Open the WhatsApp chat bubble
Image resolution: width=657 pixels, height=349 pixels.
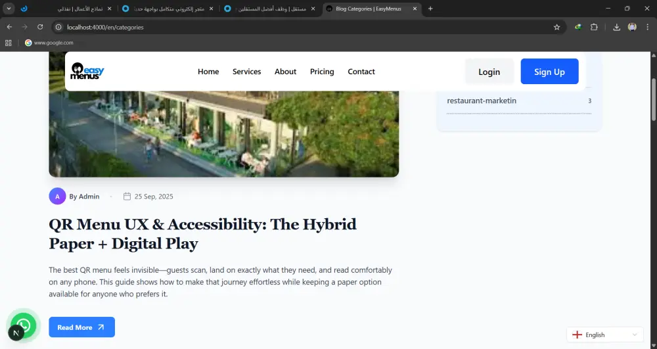point(24,324)
